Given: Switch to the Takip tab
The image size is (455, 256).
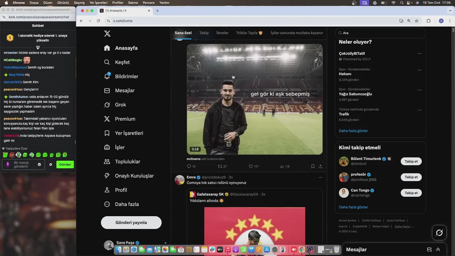Looking at the screenshot, I should point(204,33).
